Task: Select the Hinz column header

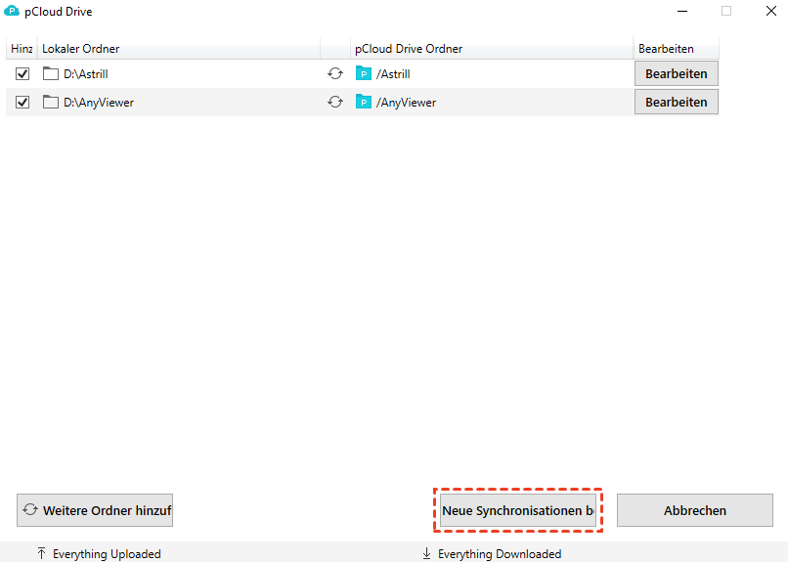Action: (x=22, y=49)
